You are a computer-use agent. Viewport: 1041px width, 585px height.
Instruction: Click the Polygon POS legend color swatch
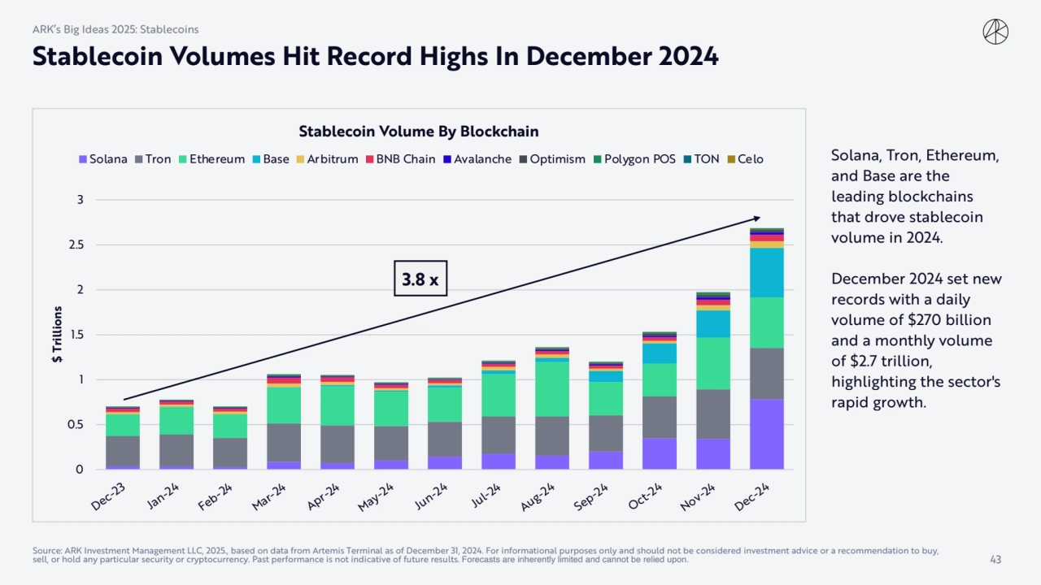[597, 159]
